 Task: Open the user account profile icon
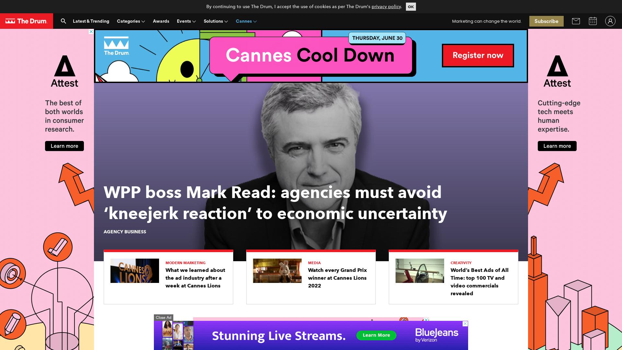tap(610, 21)
